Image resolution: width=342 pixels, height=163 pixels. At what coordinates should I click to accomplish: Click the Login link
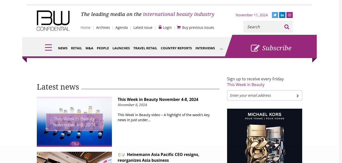[167, 28]
